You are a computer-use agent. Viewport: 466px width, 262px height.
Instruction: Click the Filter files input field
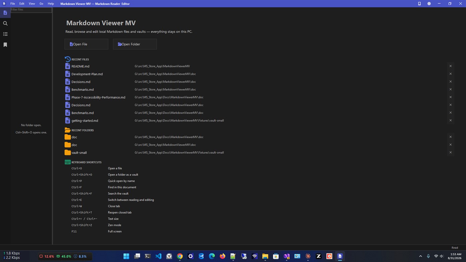(x=31, y=10)
